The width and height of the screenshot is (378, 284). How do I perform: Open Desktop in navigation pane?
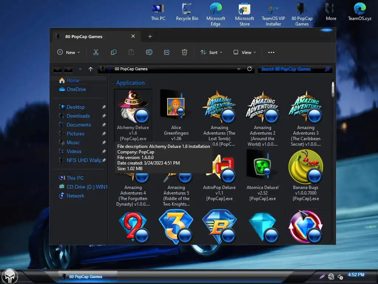(75, 107)
